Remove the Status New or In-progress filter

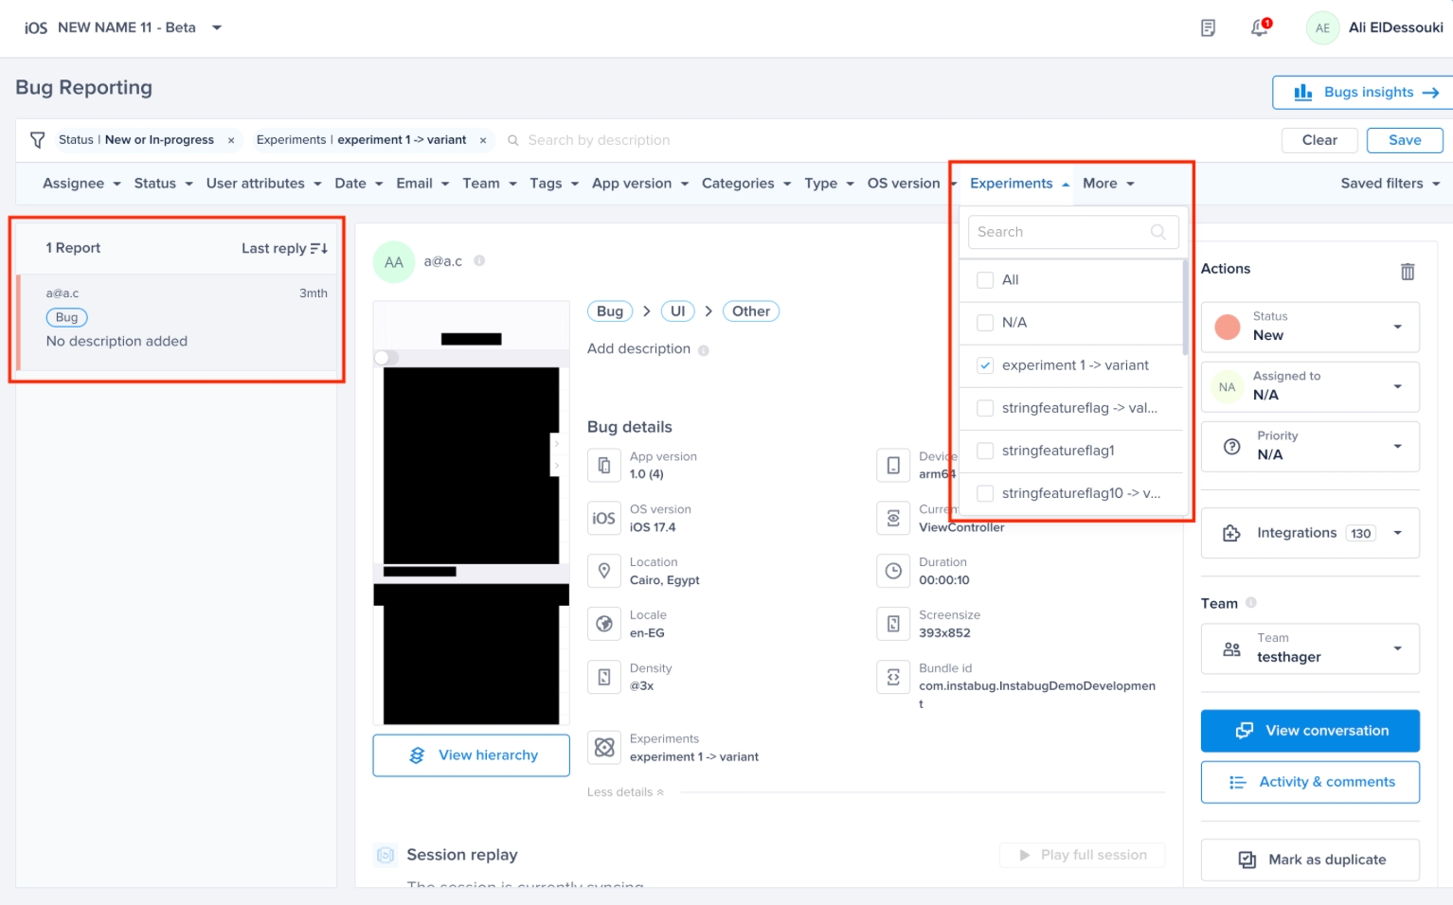click(231, 140)
